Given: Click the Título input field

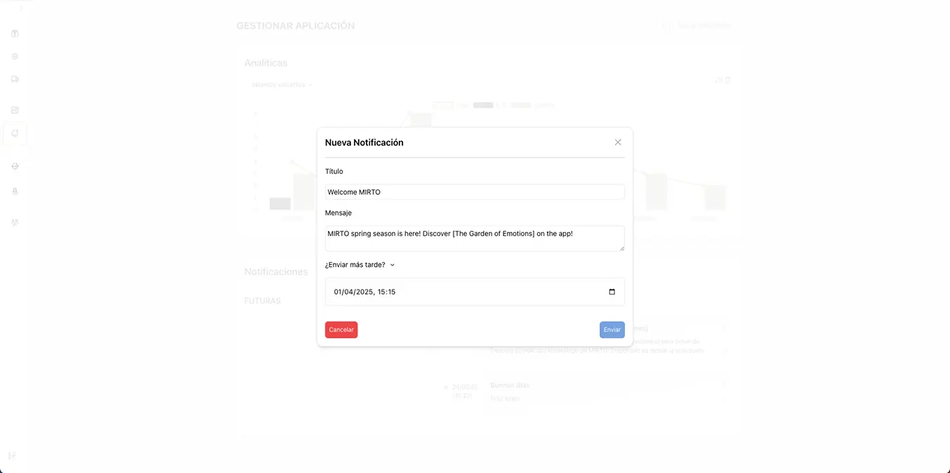Looking at the screenshot, I should pyautogui.click(x=475, y=192).
